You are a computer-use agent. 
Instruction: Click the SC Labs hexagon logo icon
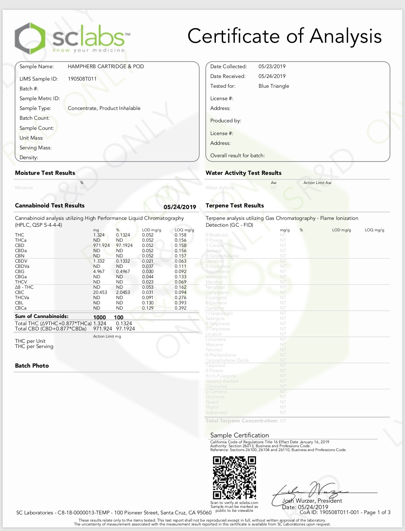pyautogui.click(x=30, y=38)
